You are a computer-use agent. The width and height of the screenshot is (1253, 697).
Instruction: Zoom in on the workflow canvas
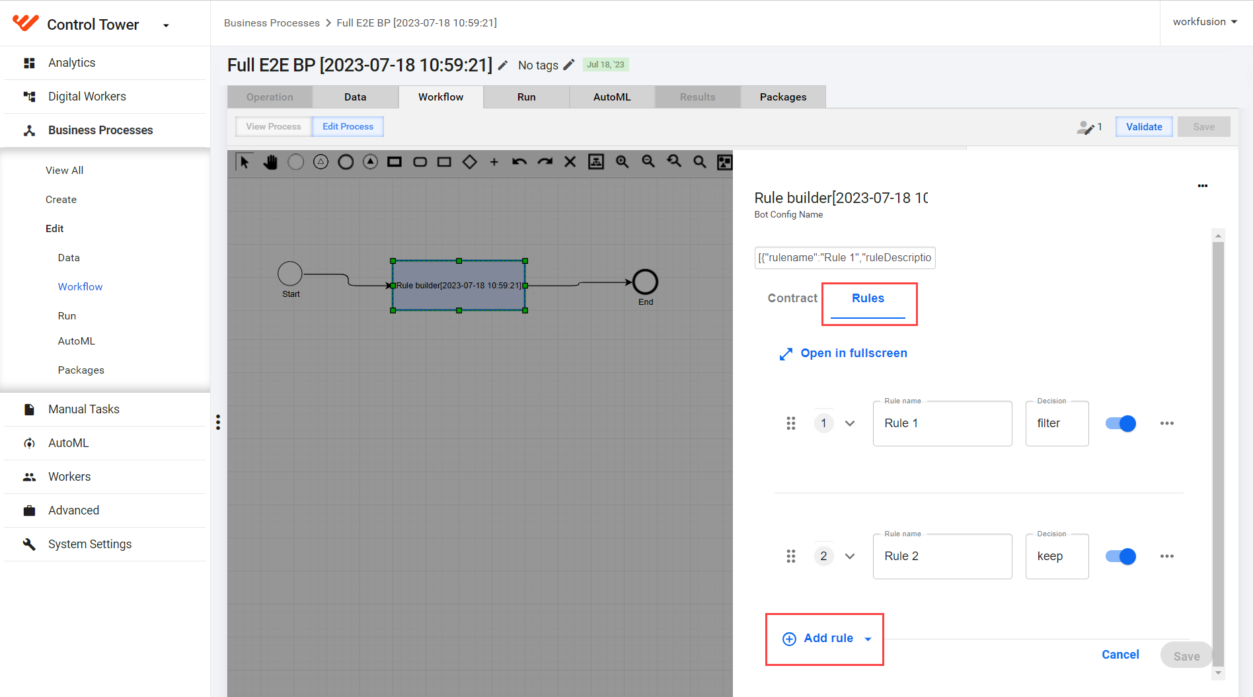click(x=622, y=162)
